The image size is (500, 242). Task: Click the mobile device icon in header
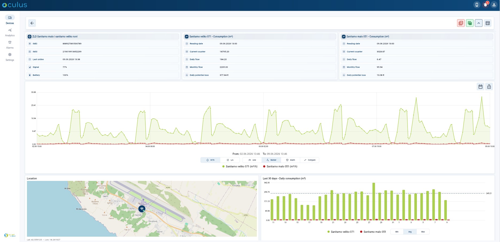pos(477,5)
